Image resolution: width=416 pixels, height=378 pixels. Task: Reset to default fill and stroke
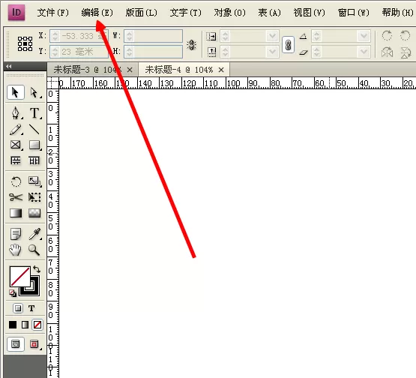(13, 292)
